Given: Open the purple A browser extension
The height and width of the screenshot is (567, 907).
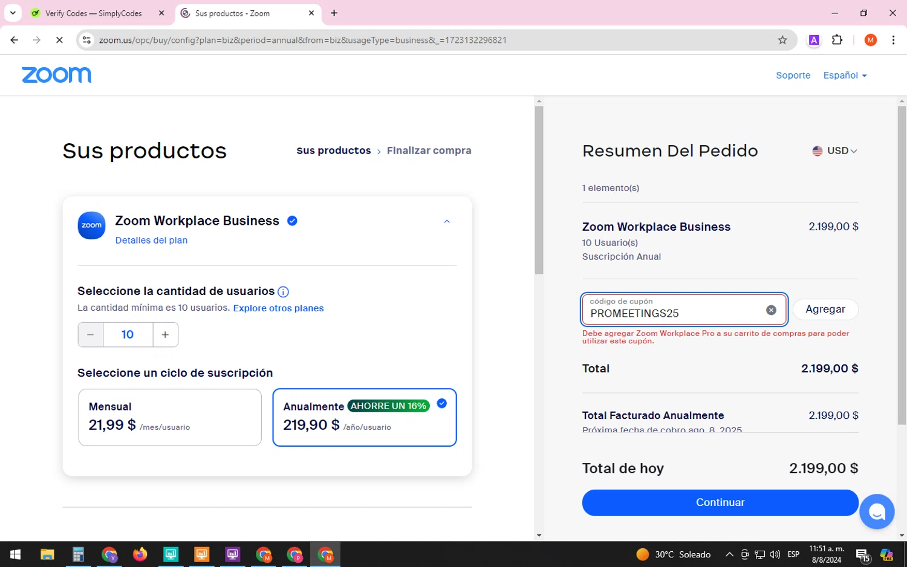Looking at the screenshot, I should 814,40.
